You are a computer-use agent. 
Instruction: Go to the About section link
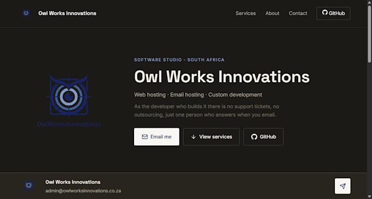(x=272, y=13)
